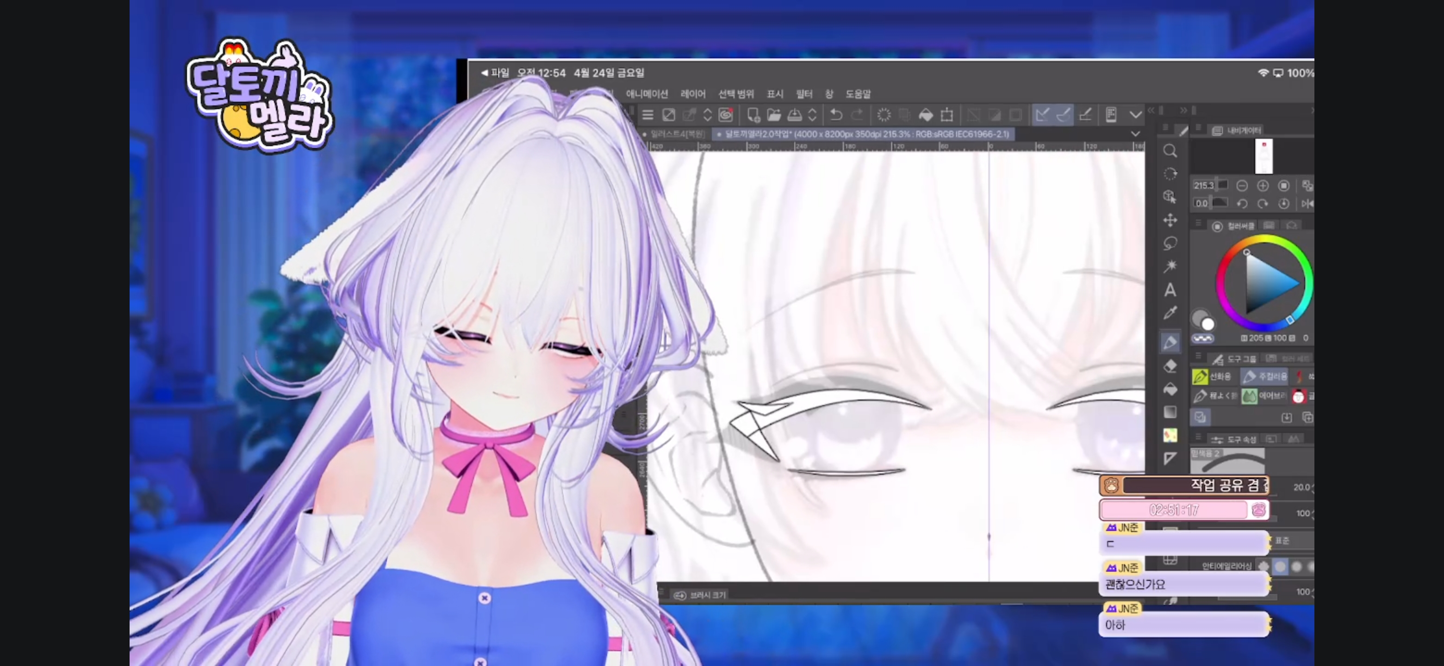Select the Fill bucket tool in tool palette
The image size is (1444, 666).
1170,389
